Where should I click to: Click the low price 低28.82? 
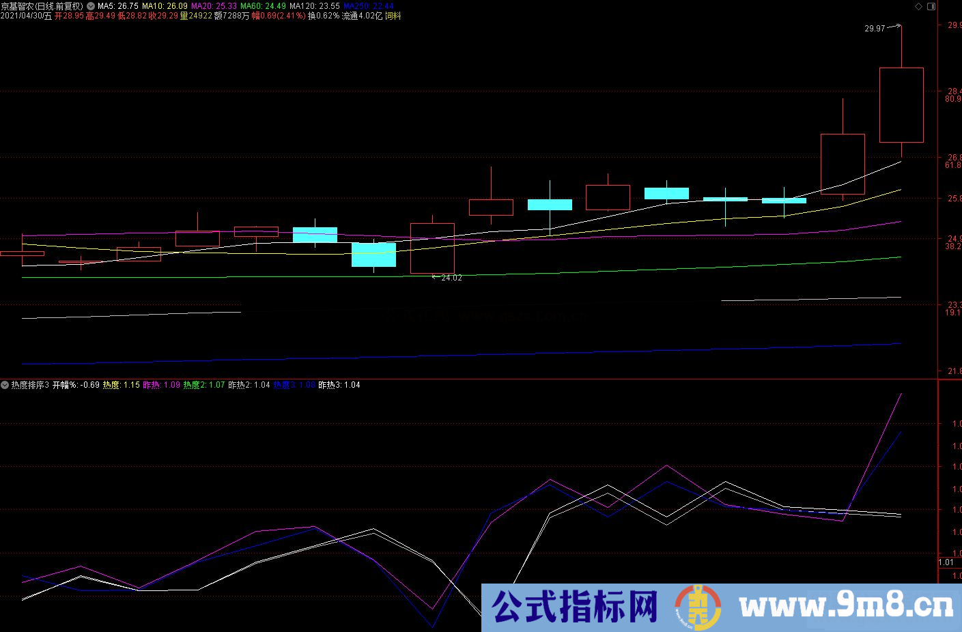[132, 16]
